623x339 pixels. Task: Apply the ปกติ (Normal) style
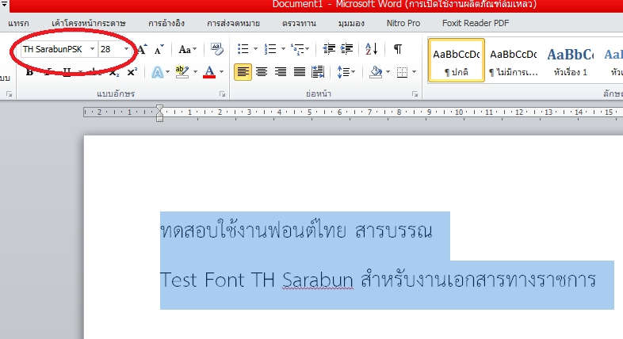(x=456, y=60)
